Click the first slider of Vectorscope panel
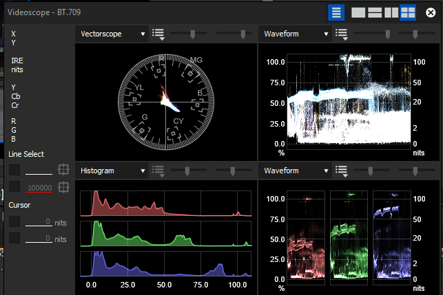 click(x=192, y=34)
